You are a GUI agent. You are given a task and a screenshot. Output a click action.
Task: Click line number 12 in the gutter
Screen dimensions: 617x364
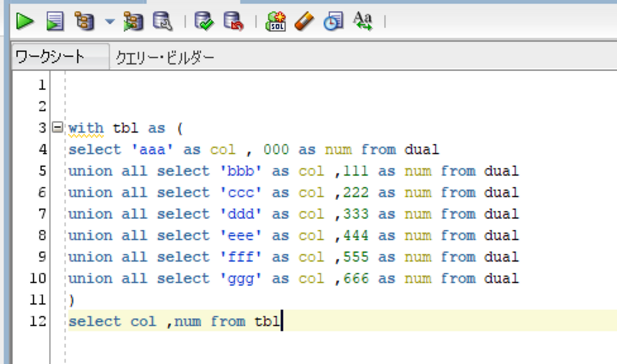tap(37, 321)
